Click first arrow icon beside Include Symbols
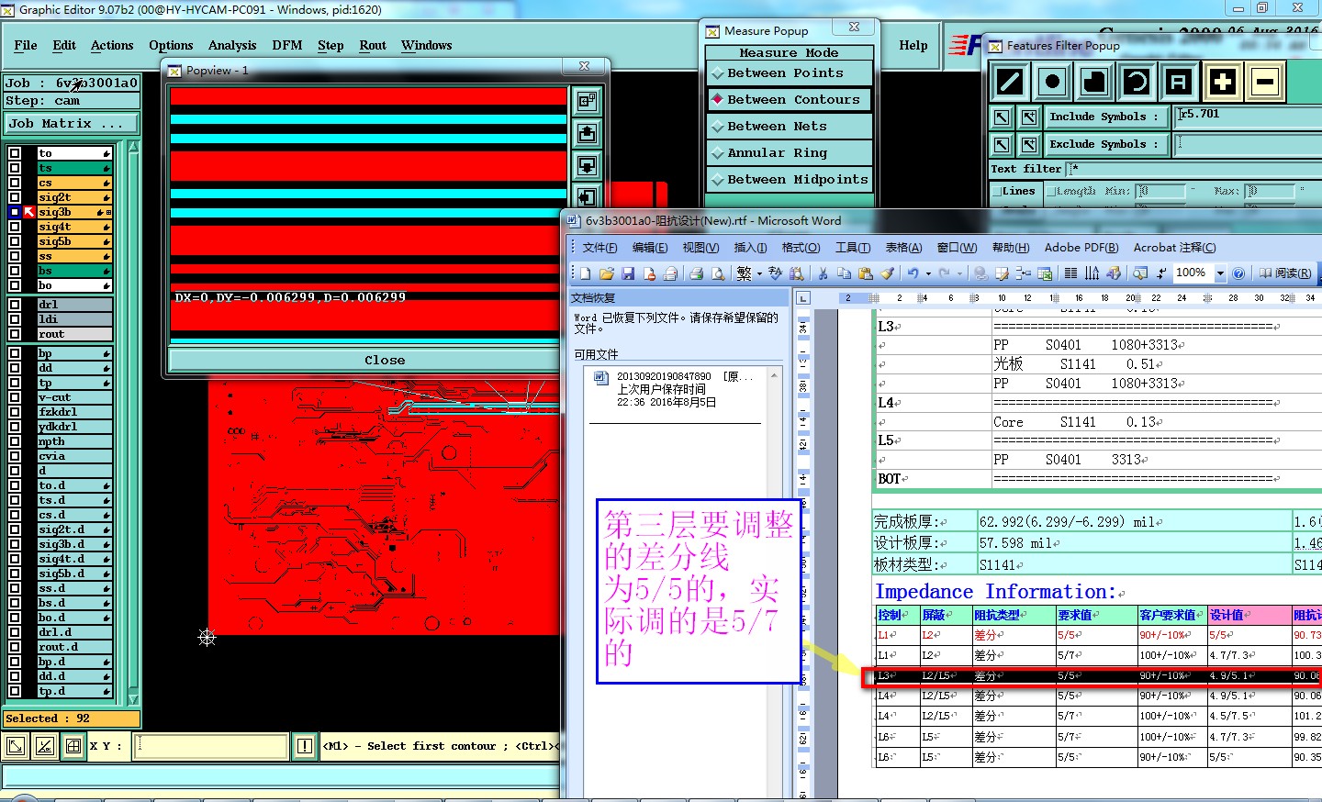The image size is (1322, 802). pos(1002,117)
